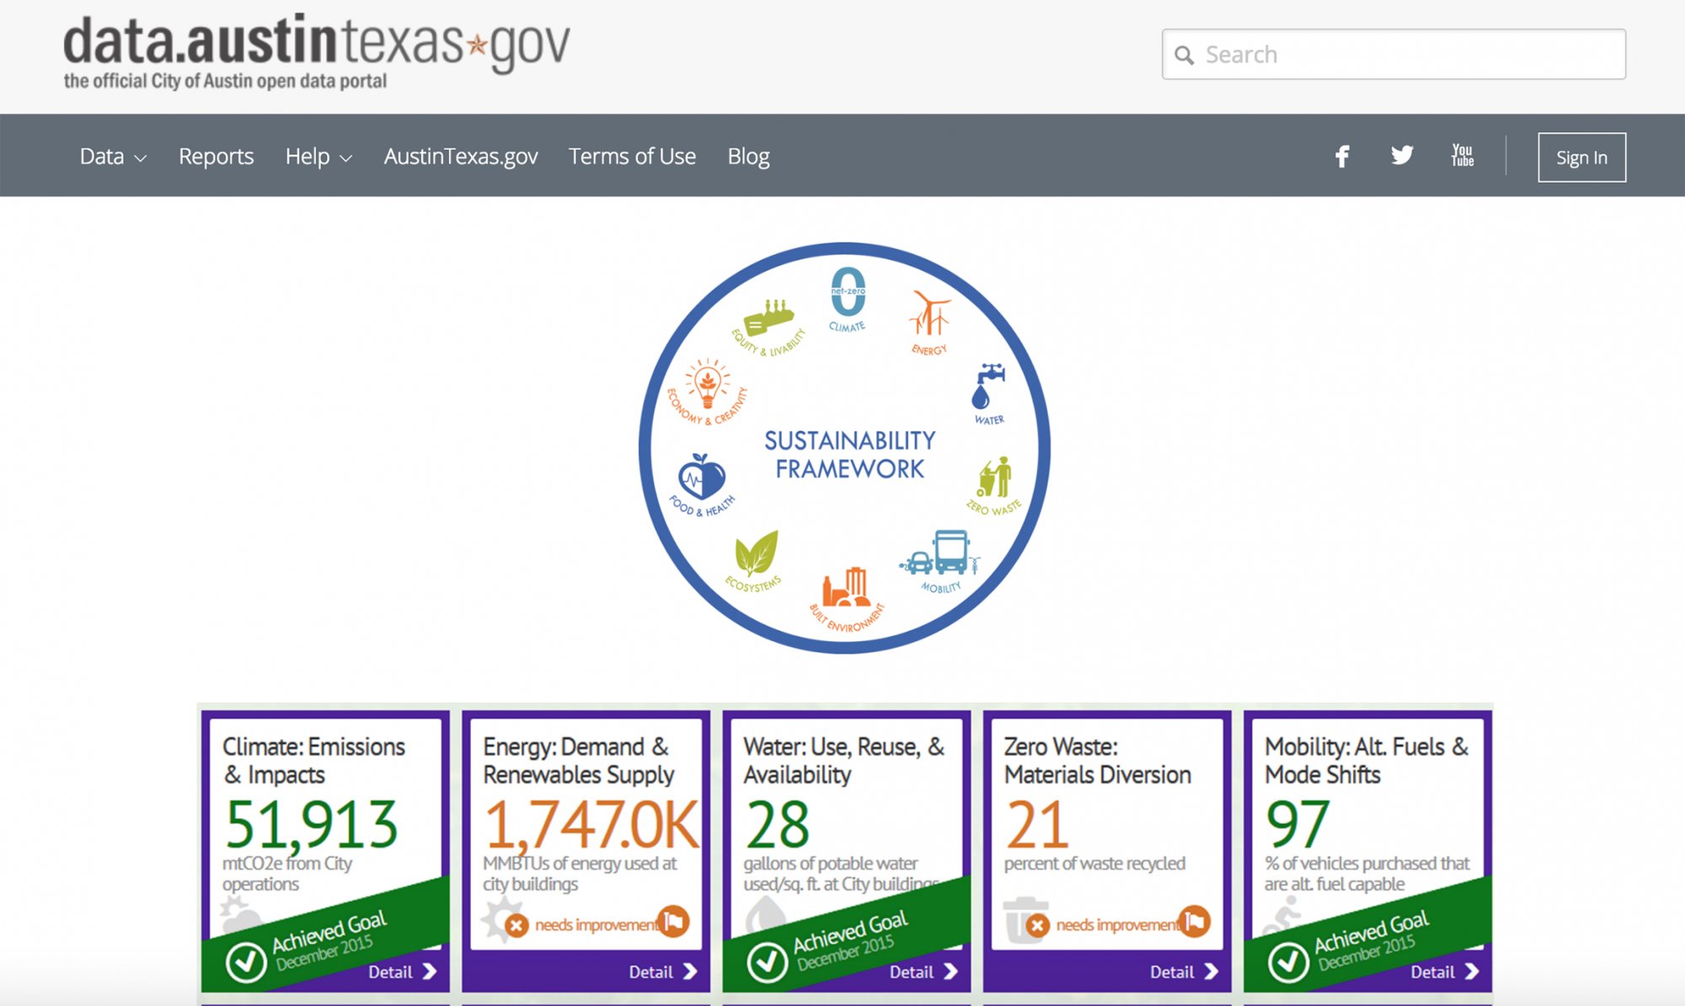Click 'MMBTUs of energy used' description
This screenshot has width=1685, height=1006.
(580, 874)
